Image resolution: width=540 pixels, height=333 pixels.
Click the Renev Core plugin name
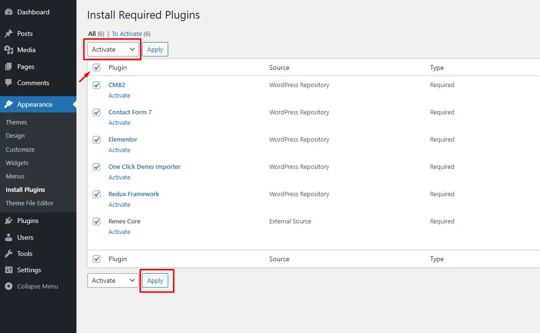(124, 222)
